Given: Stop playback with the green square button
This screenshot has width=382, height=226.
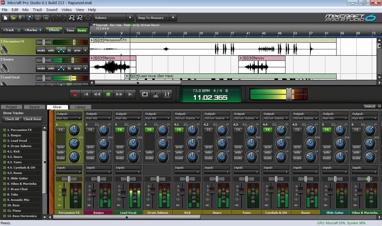Looking at the screenshot, I should (x=108, y=94).
